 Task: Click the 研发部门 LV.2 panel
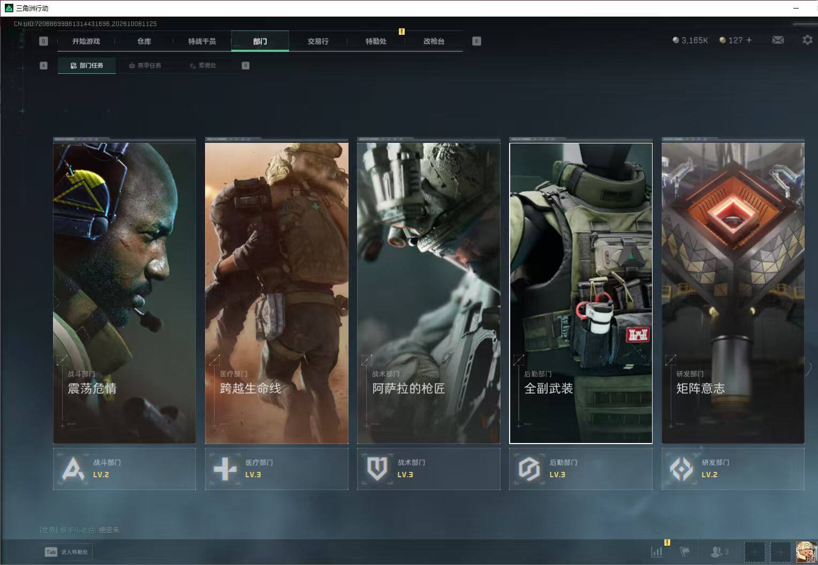733,469
